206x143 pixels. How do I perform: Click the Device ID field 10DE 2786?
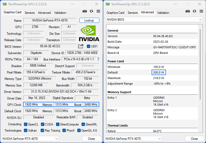coord(82,53)
